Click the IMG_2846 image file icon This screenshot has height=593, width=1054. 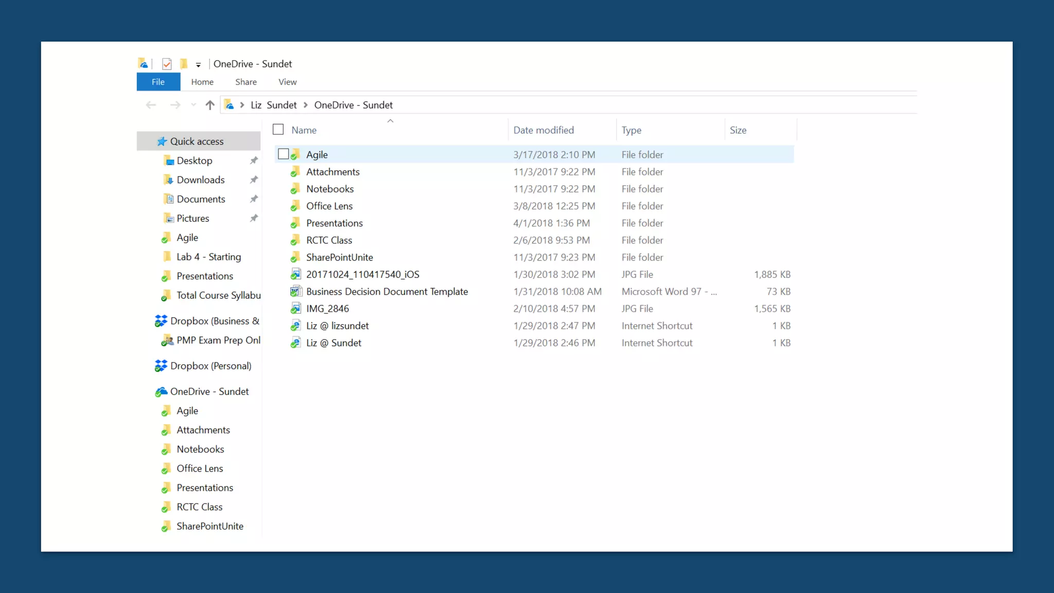295,309
